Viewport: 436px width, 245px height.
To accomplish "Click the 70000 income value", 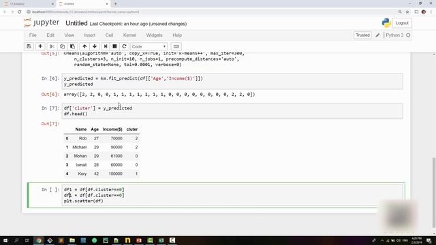I will click(x=116, y=138).
